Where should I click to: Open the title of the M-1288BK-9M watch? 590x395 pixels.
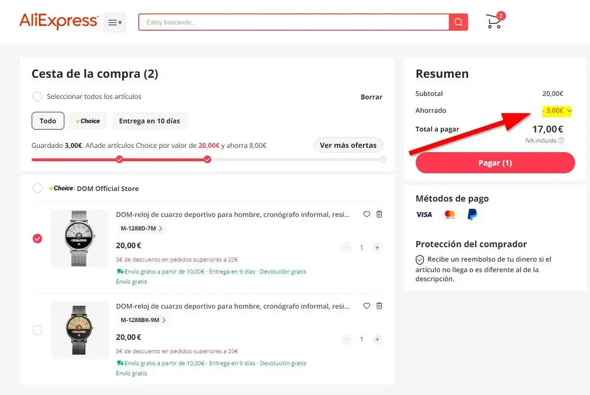pos(233,306)
